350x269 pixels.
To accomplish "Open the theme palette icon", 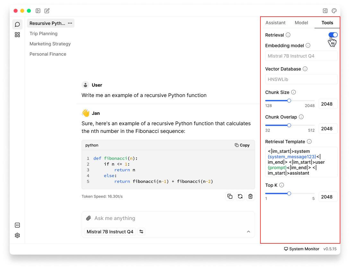I will click(x=334, y=11).
